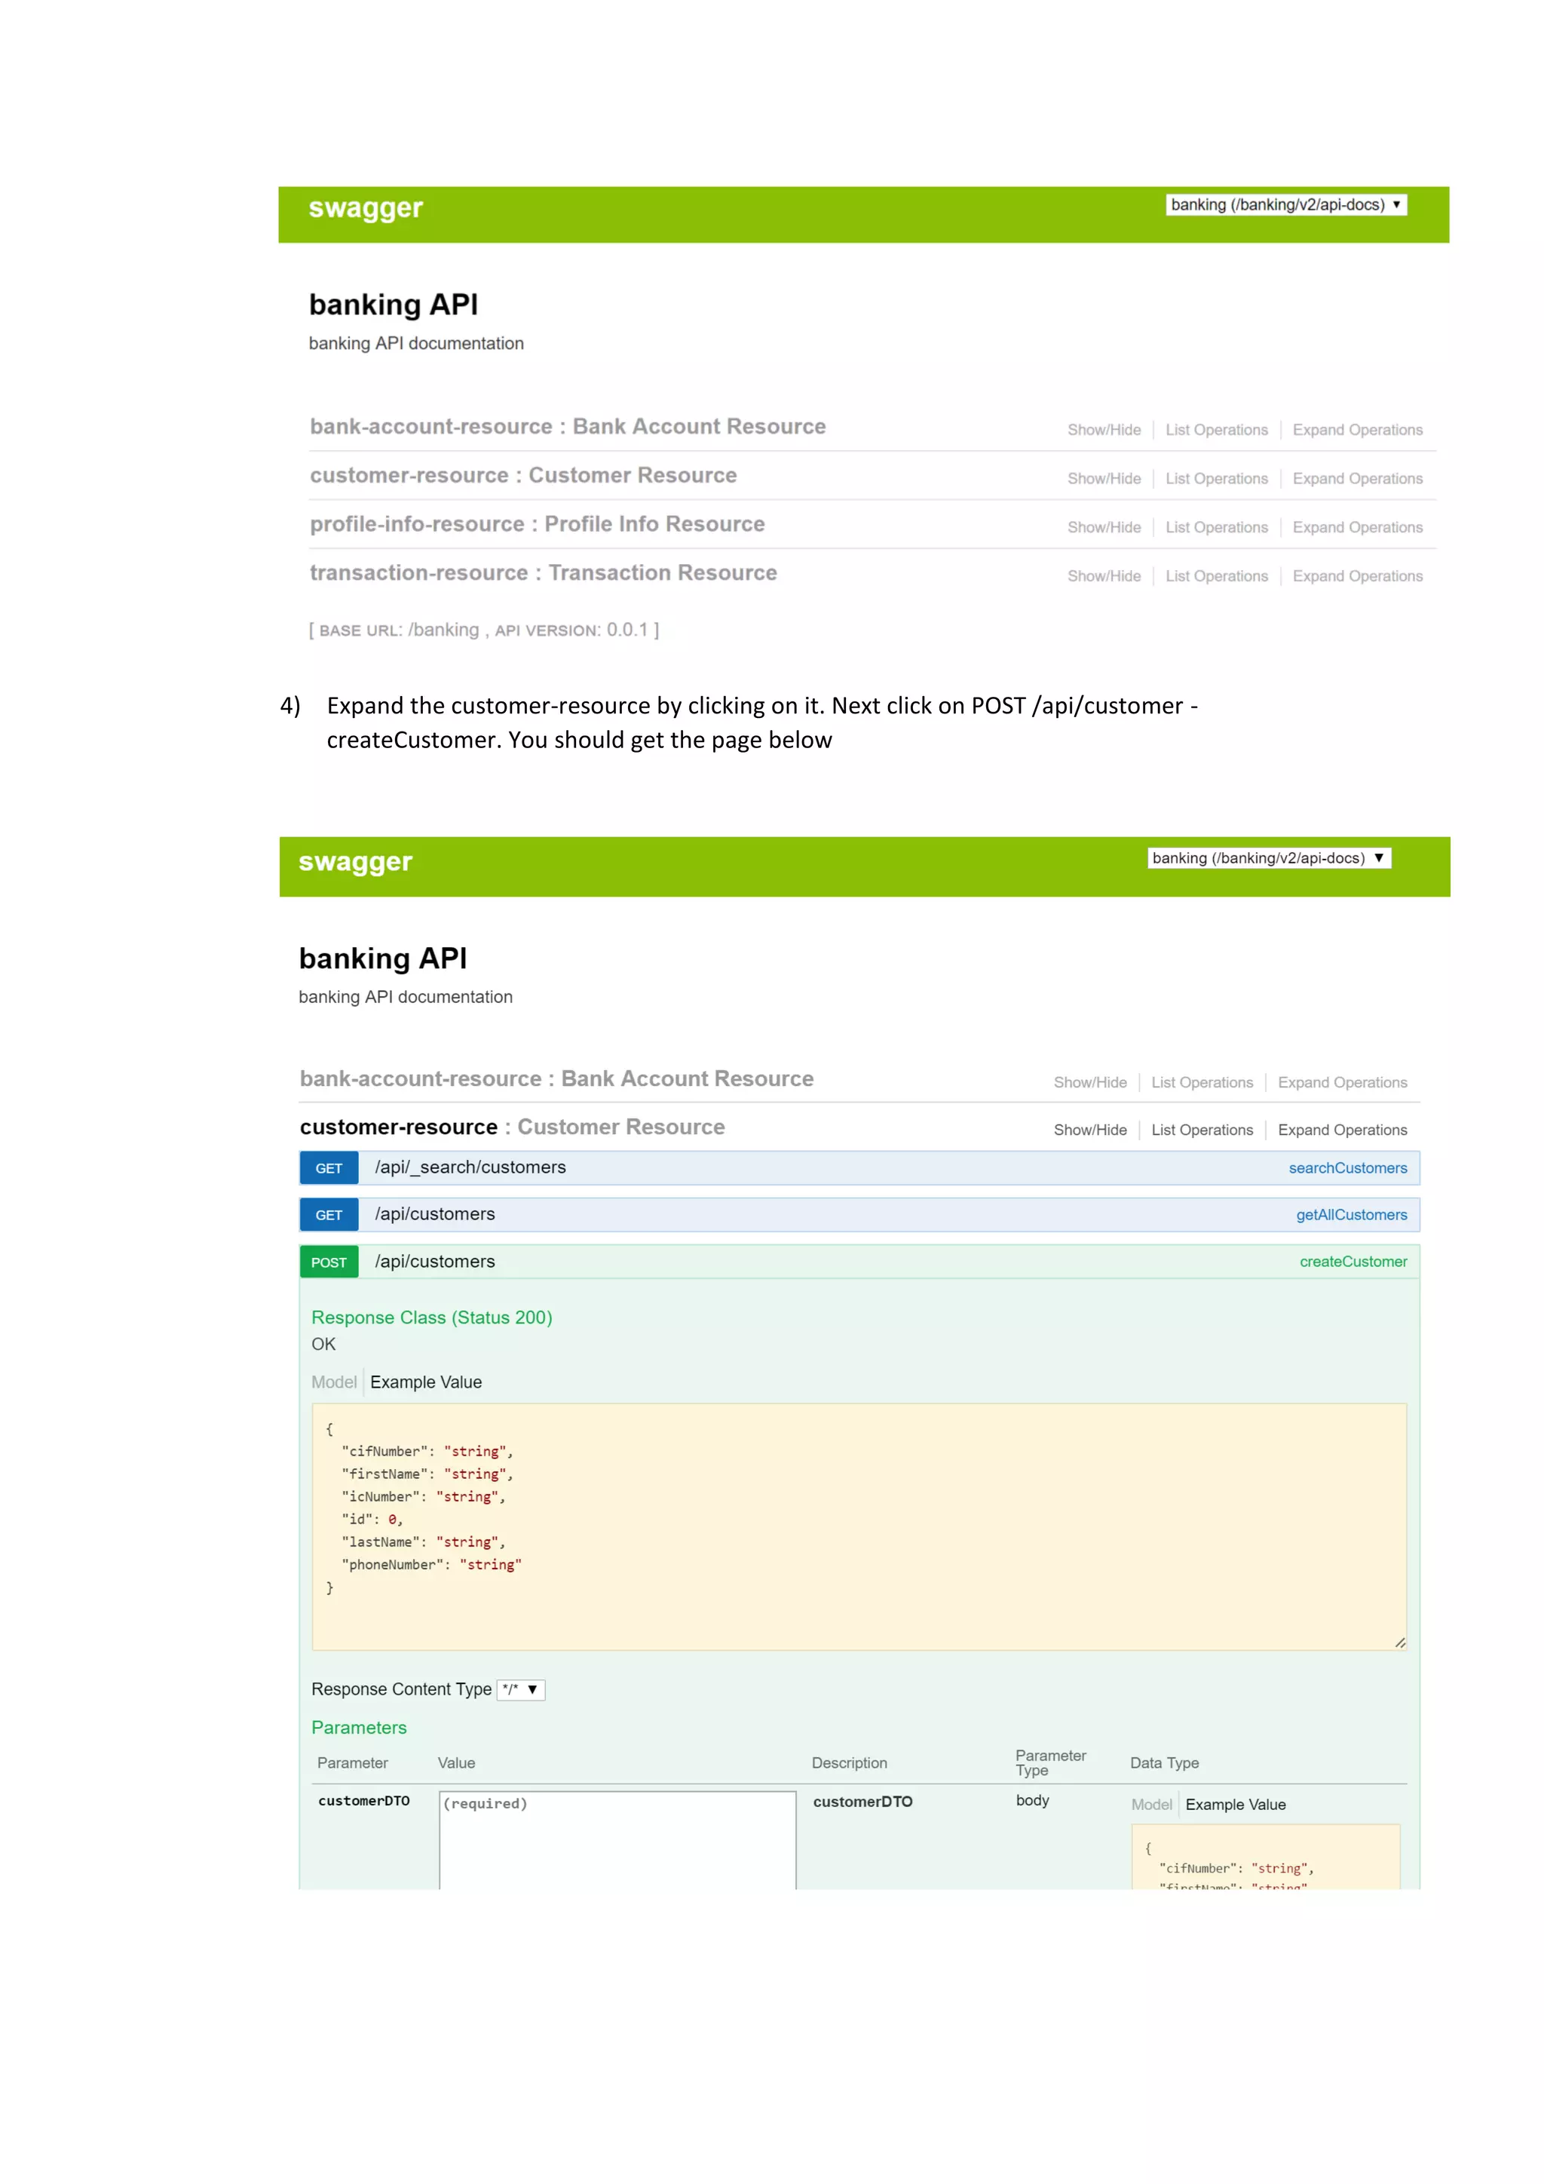The image size is (1544, 2184).
Task: Open the lower swagger banking api-docs dropdown
Action: (1270, 858)
